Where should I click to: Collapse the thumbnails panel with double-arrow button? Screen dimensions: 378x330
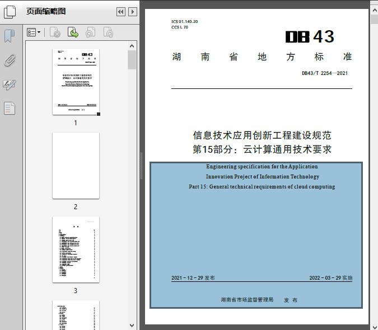point(120,12)
